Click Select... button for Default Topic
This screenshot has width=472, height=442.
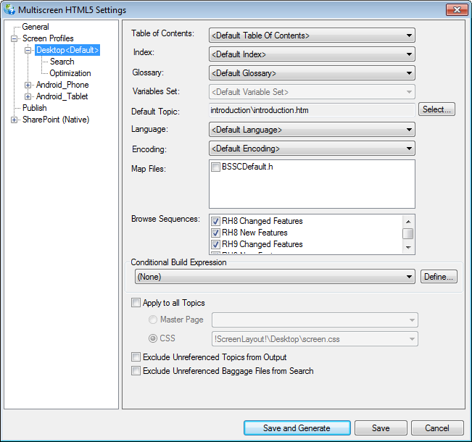pyautogui.click(x=436, y=109)
